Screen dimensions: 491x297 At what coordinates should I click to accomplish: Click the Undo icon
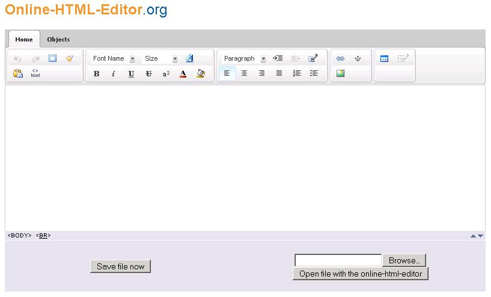pyautogui.click(x=17, y=58)
